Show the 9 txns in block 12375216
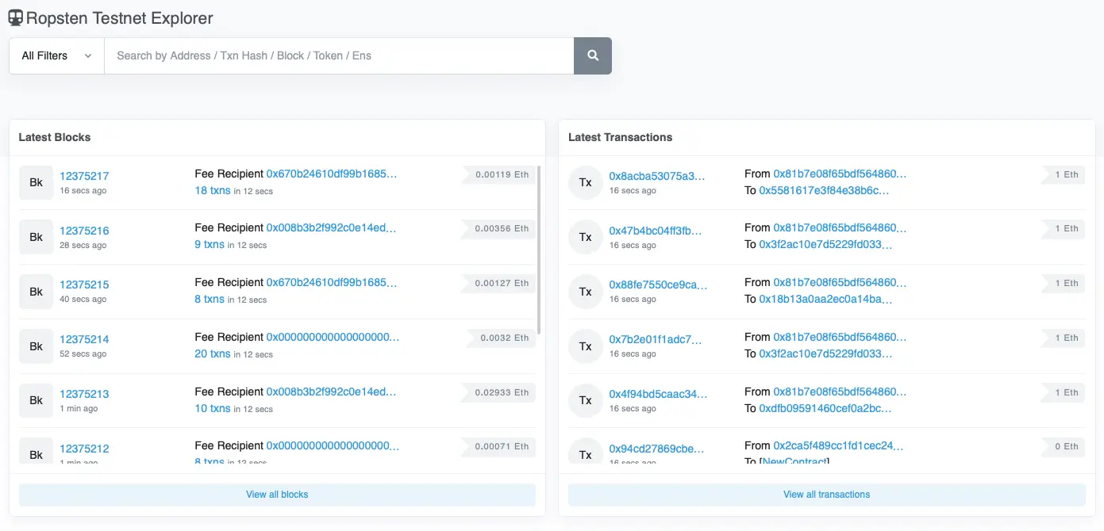 (x=210, y=244)
